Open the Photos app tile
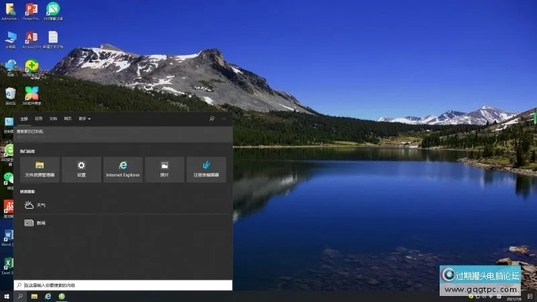 pyautogui.click(x=164, y=169)
